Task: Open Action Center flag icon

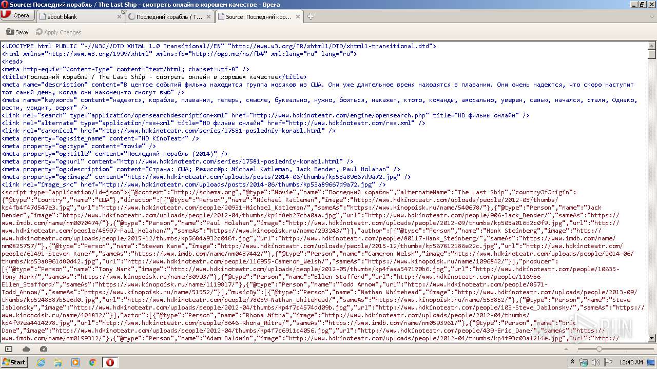Action: [608, 362]
